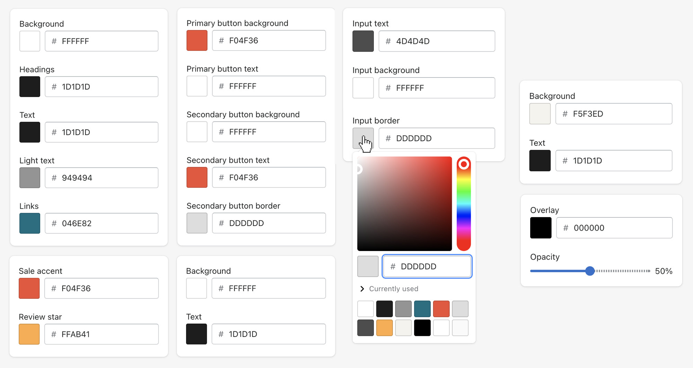The image size is (693, 368).
Task: Click the Background swatch in bottom middle card
Action: [196, 288]
